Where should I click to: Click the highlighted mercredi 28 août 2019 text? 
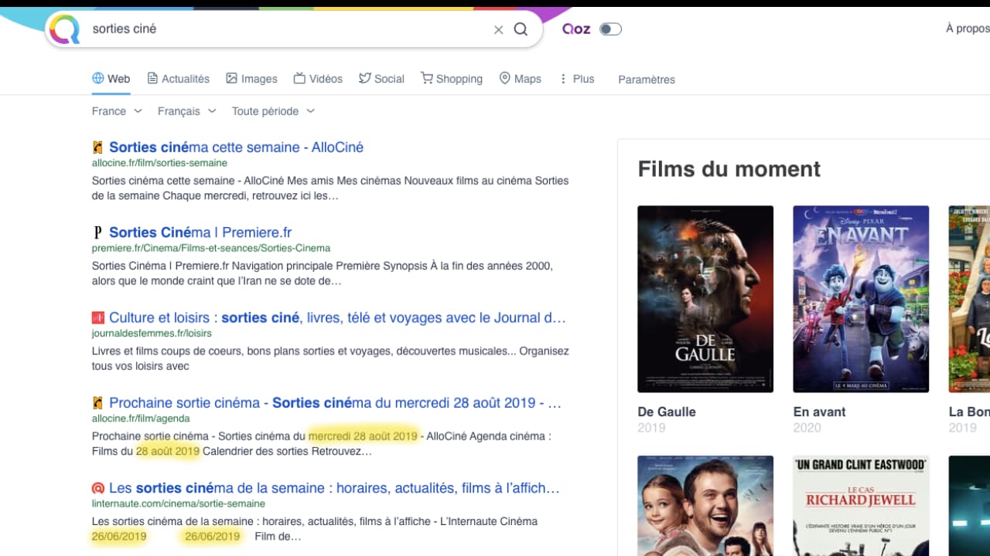363,436
